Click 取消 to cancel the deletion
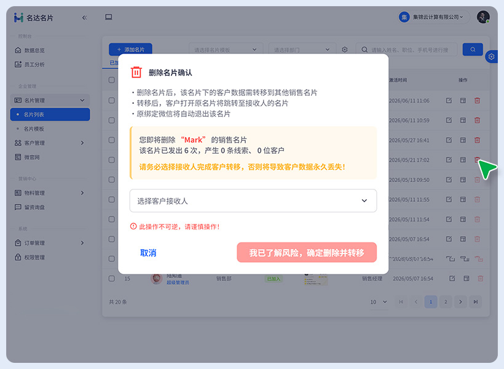 pos(148,253)
